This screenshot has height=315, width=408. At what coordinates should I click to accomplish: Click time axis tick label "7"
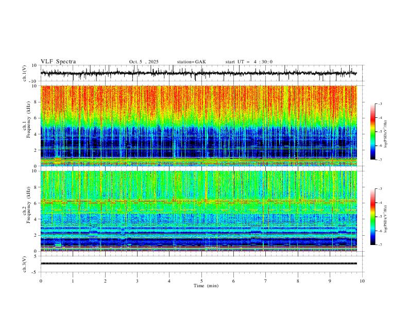point(266,281)
